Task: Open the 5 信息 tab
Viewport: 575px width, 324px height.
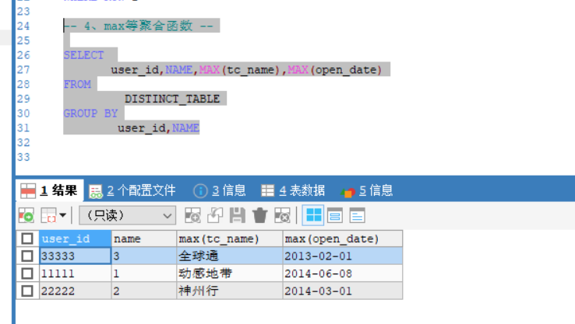Action: pyautogui.click(x=366, y=190)
